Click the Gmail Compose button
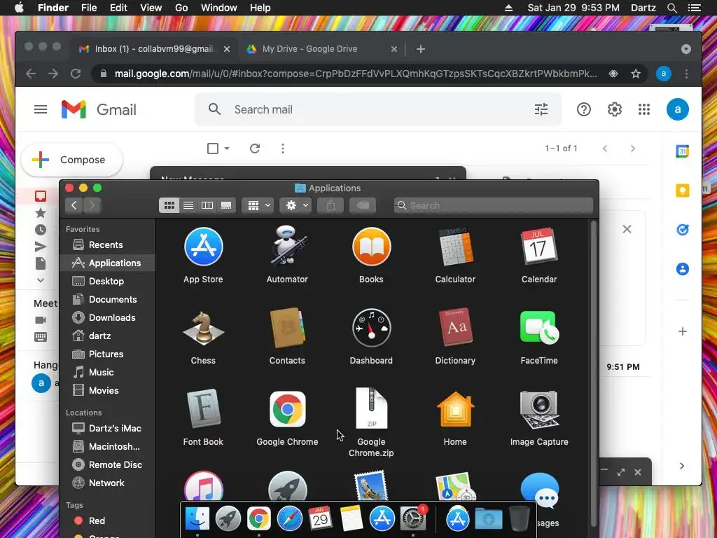Image resolution: width=717 pixels, height=538 pixels. (x=72, y=160)
